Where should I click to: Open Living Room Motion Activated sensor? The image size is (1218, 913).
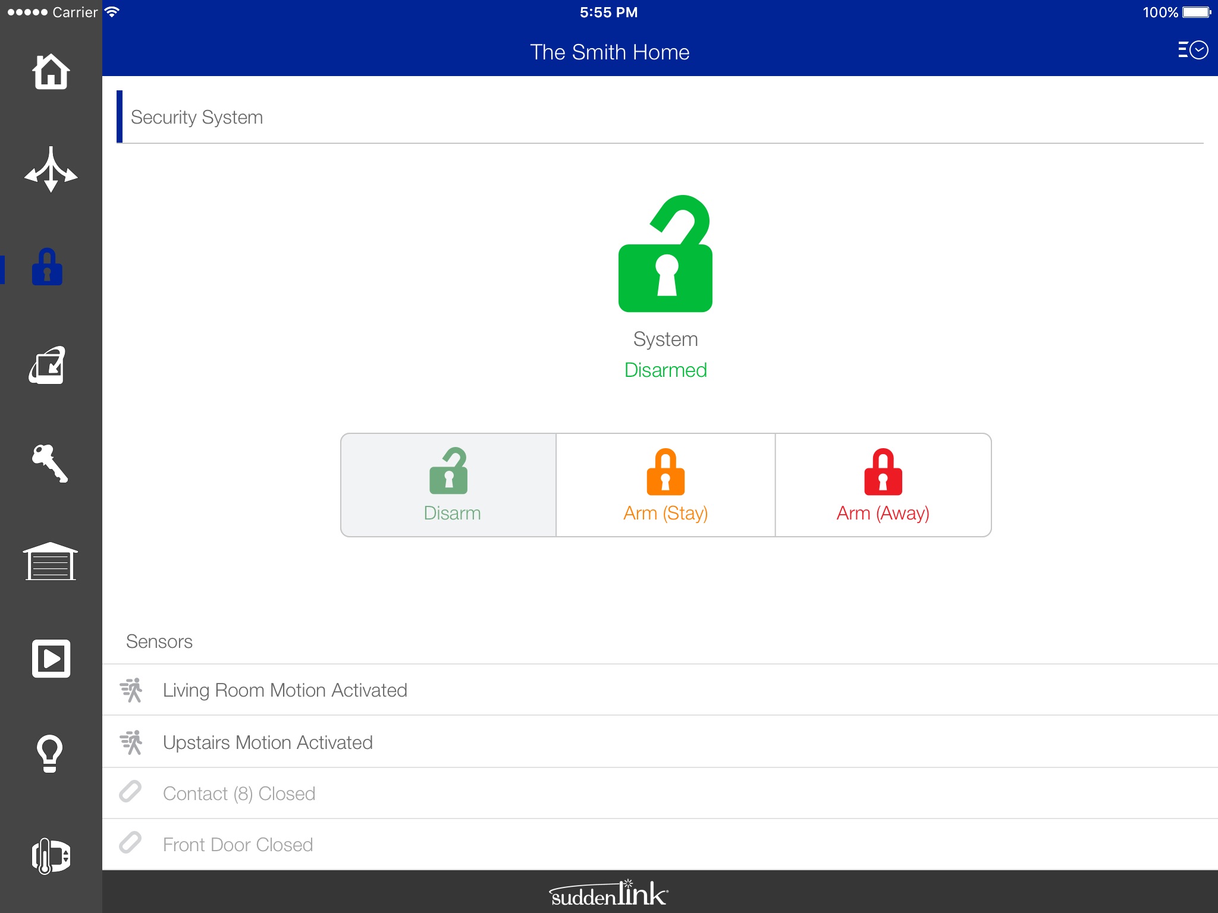(x=285, y=690)
